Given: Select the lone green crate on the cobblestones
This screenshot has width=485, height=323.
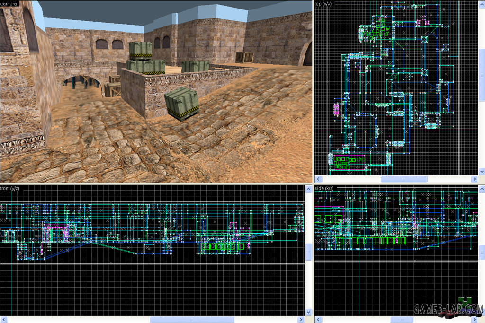Looking at the screenshot, I should [181, 104].
